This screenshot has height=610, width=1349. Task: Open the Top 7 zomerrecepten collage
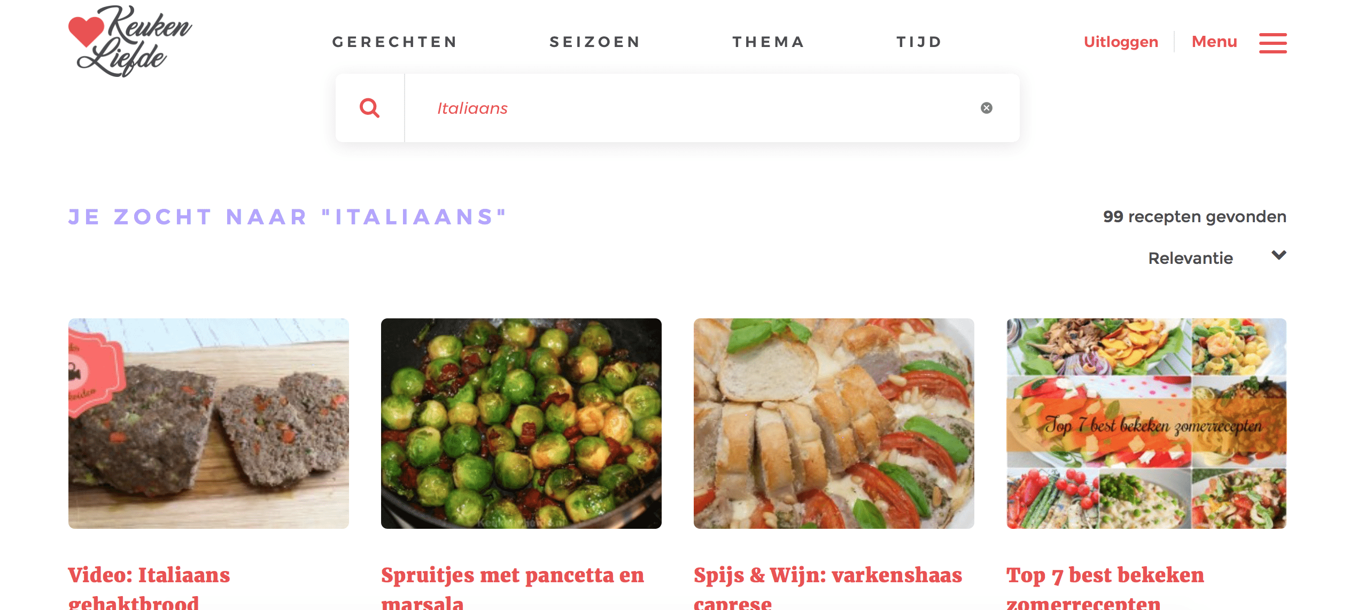[1146, 423]
